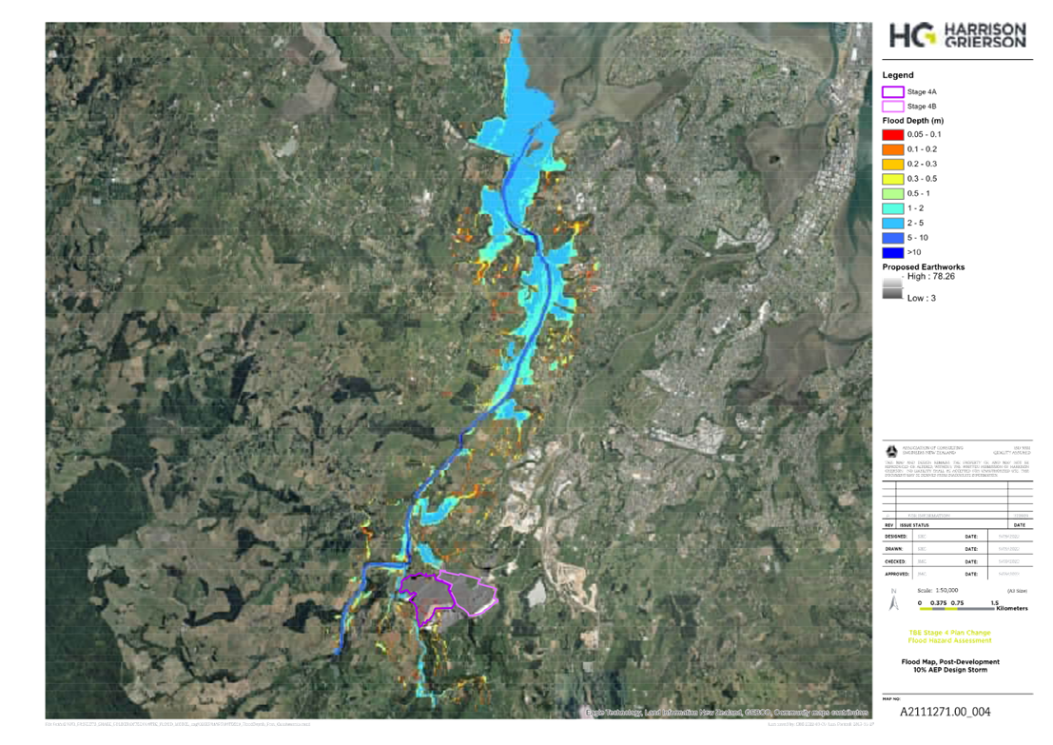Click the Stage 4B pink outline symbol
1053x745 pixels.
click(893, 107)
